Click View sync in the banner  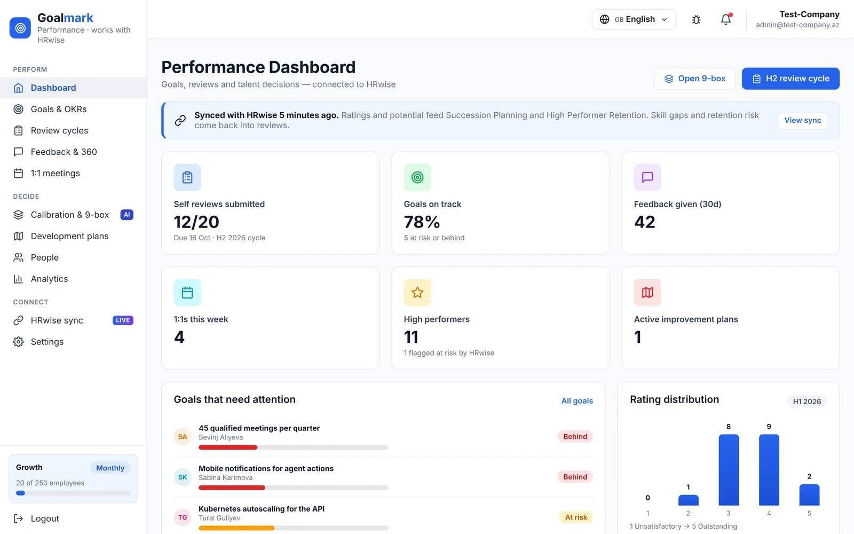pos(803,120)
